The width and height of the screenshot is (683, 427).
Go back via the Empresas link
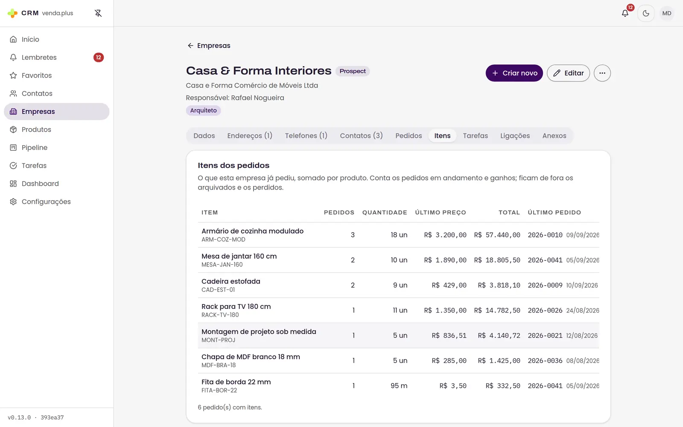209,46
